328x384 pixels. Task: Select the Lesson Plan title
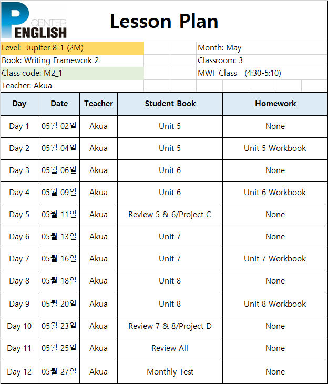click(164, 22)
